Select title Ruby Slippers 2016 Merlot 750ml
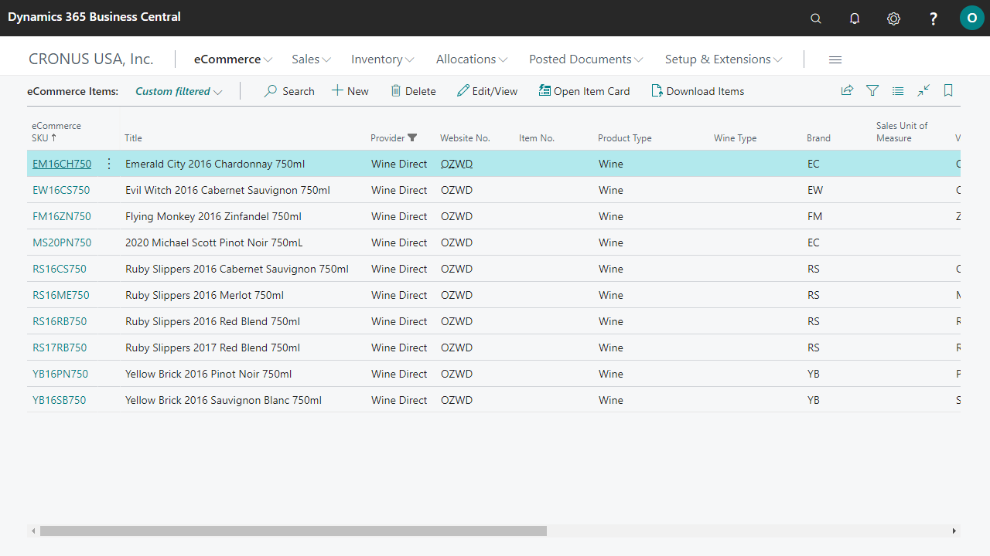Image resolution: width=990 pixels, height=556 pixels. click(x=205, y=295)
